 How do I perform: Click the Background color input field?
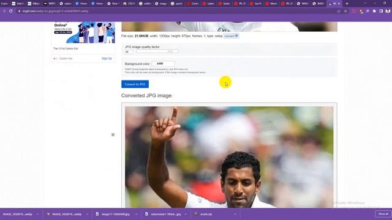pos(163,64)
